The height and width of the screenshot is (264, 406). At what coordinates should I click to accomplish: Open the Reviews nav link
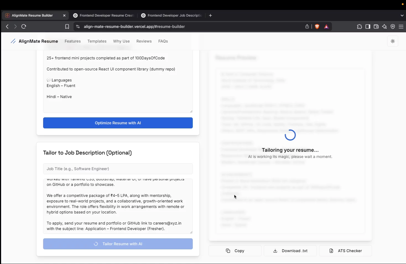[144, 41]
